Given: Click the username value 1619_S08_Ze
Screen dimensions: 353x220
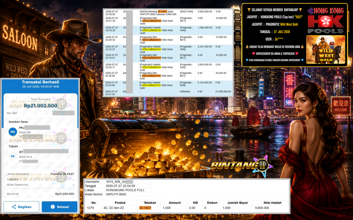Looking at the screenshot, I should 116,181.
